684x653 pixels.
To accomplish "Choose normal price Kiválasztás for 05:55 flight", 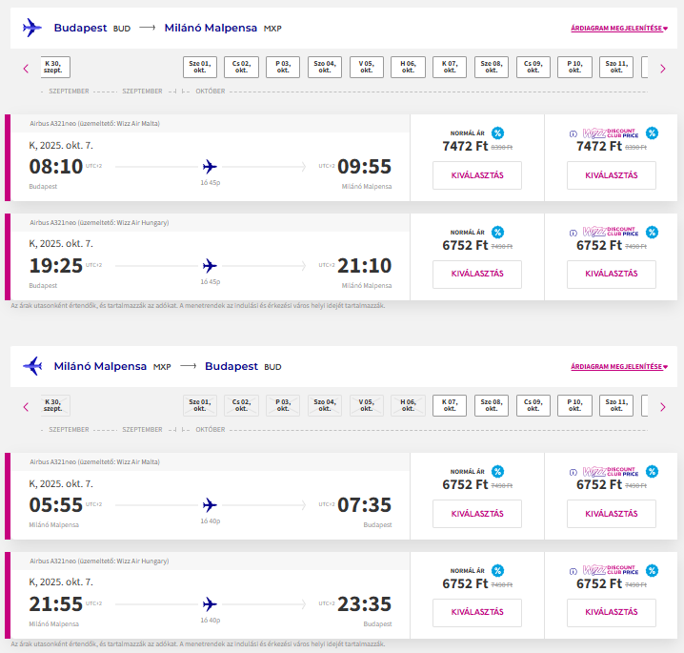I will tap(477, 514).
